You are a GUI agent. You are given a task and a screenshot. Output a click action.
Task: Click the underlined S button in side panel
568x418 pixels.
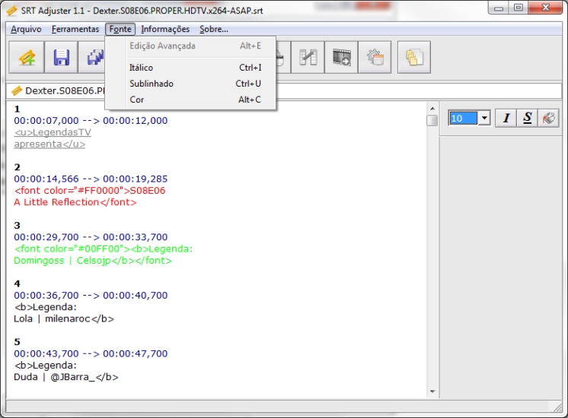click(527, 118)
